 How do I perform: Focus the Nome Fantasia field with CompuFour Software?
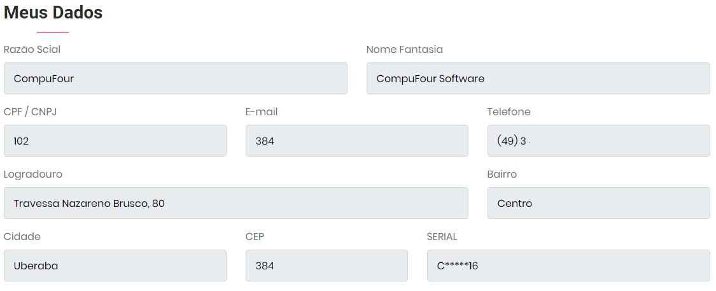[538, 78]
